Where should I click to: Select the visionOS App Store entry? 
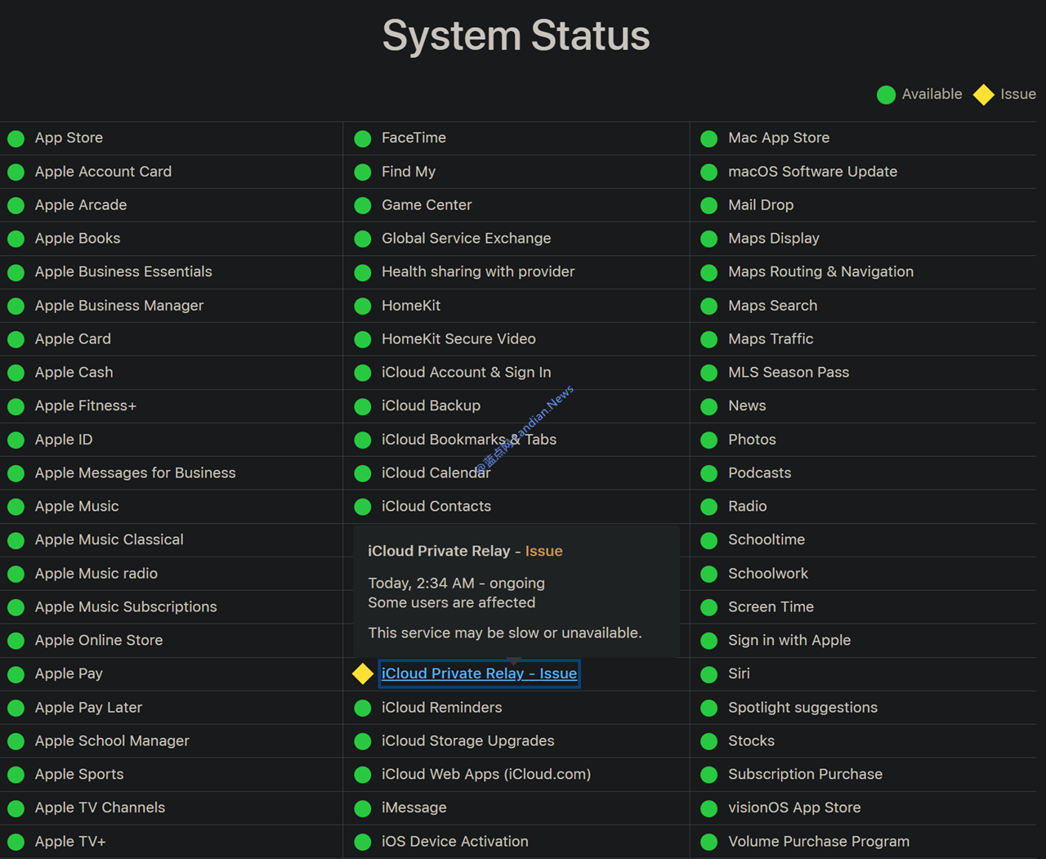(794, 808)
